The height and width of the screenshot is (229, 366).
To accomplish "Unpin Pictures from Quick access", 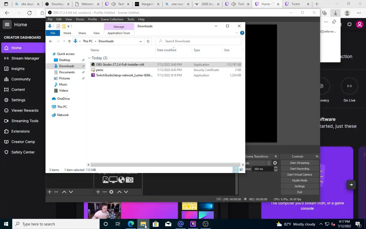I will click(83, 78).
